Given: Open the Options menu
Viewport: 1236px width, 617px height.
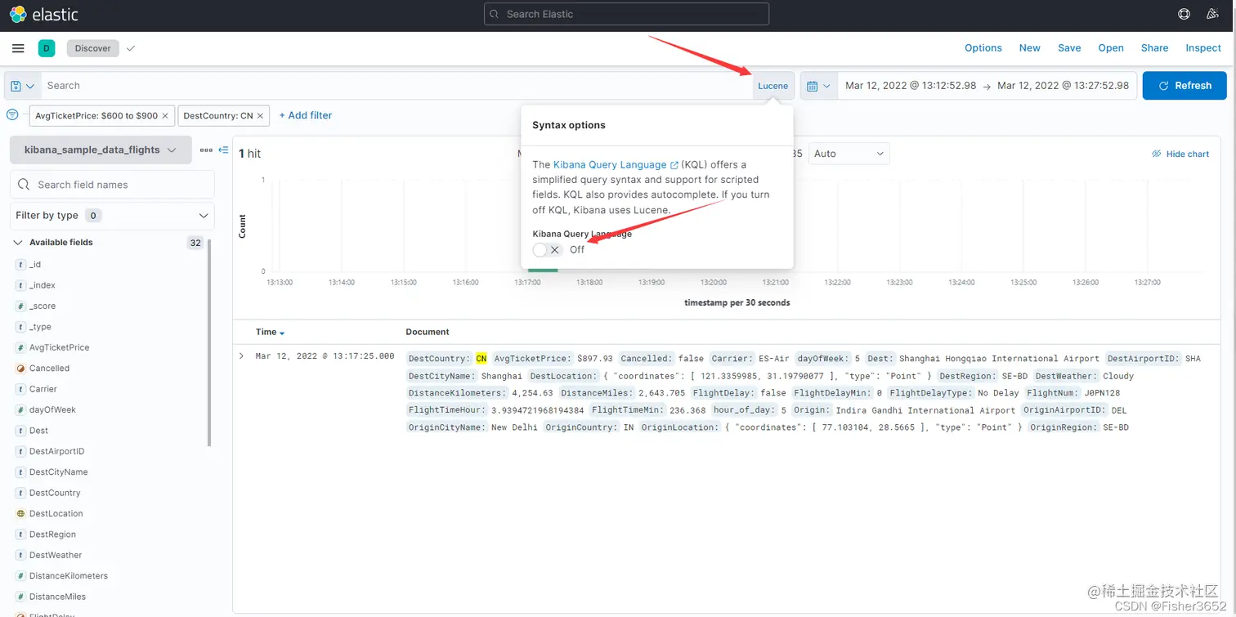Looking at the screenshot, I should (983, 48).
